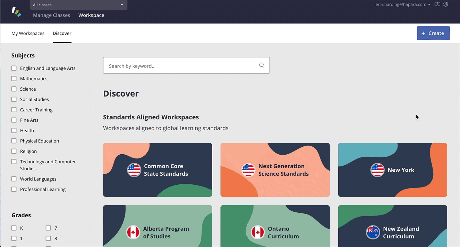Image resolution: width=460 pixels, height=247 pixels.
Task: Select the World Languages checkbox
Action: tap(14, 179)
